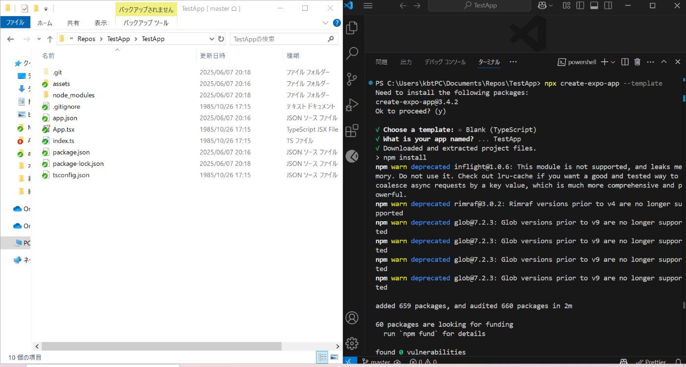Viewport: 686px width, 367px height.
Task: Switch to the 出力 panel tab
Action: pyautogui.click(x=406, y=62)
